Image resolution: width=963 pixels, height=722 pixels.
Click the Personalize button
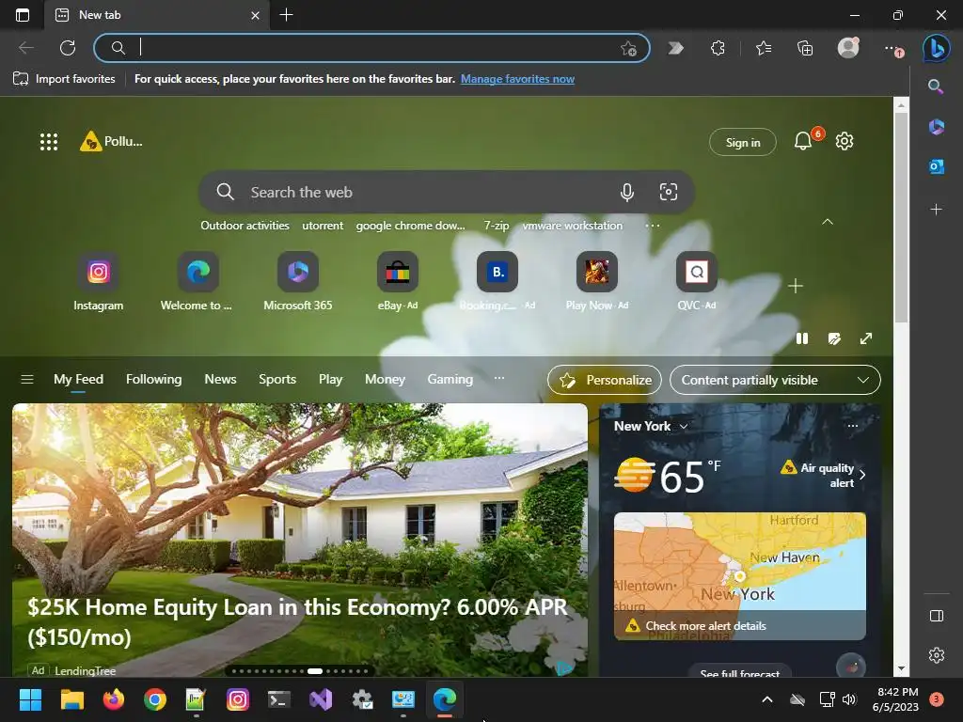point(605,380)
